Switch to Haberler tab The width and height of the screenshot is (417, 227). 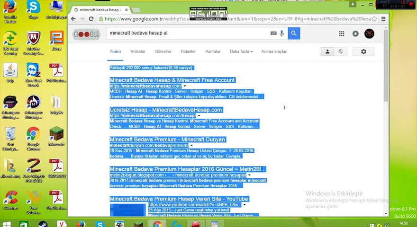pos(188,52)
